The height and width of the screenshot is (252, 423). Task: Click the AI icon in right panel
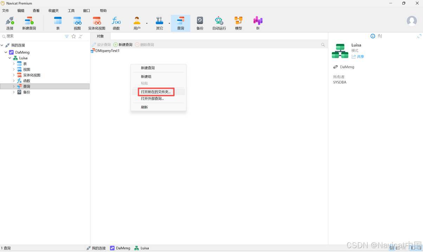pyautogui.click(x=380, y=36)
